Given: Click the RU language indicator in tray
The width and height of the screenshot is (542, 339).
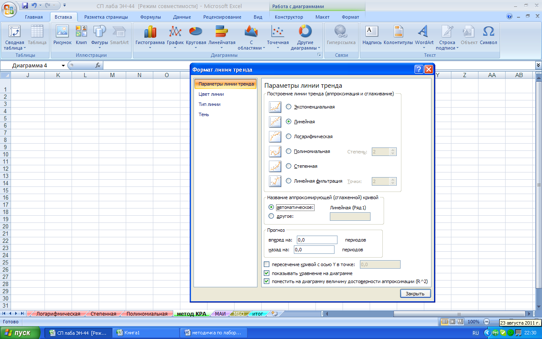Looking at the screenshot, I should click(x=476, y=333).
